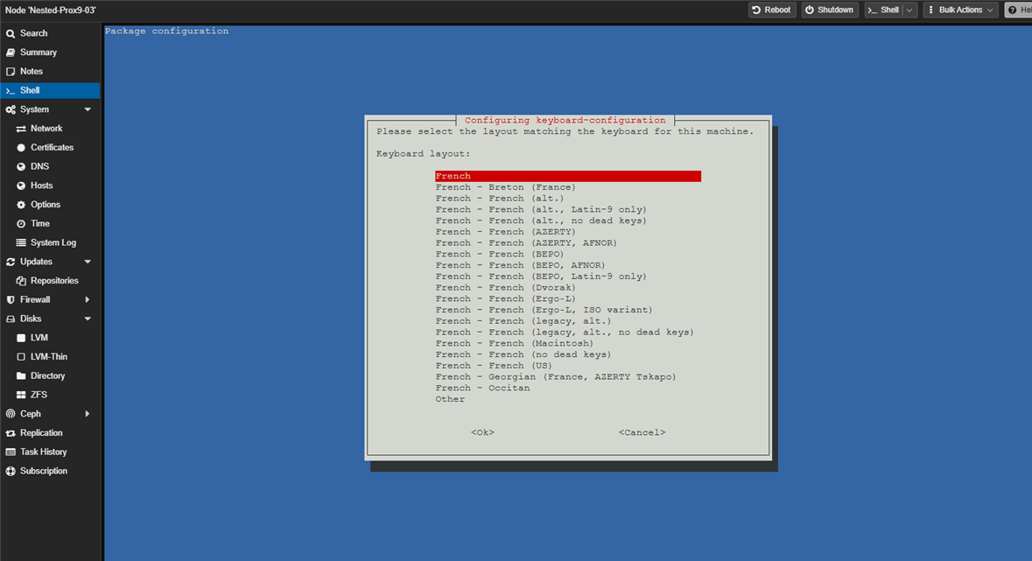Open Time via the clock icon
Image resolution: width=1032 pixels, height=561 pixels.
pos(21,224)
